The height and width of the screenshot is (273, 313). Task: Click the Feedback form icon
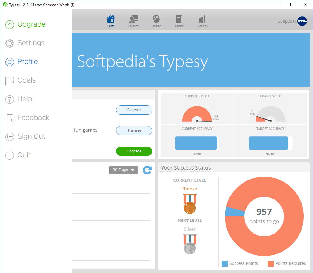point(10,118)
